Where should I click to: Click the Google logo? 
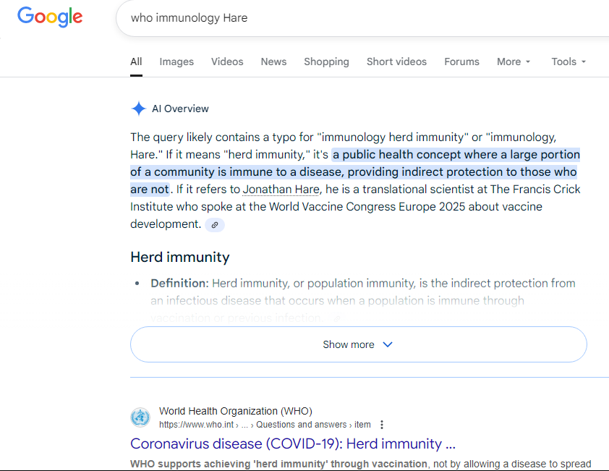pyautogui.click(x=50, y=17)
